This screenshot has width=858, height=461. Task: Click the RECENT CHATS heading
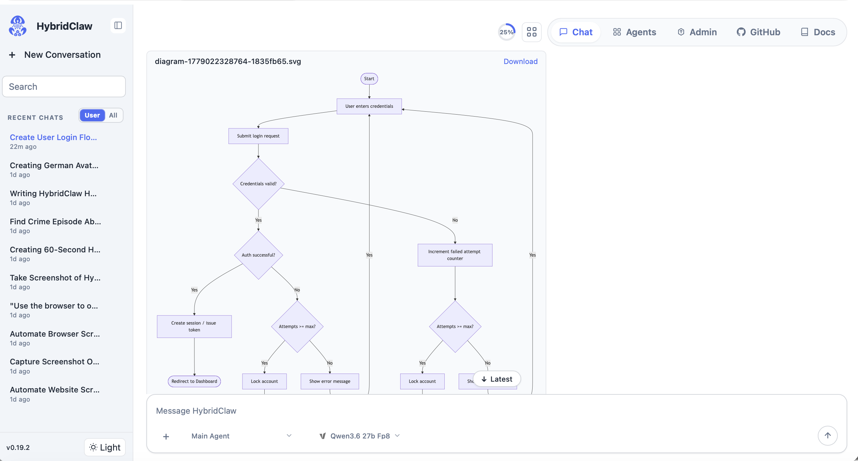(x=35, y=118)
